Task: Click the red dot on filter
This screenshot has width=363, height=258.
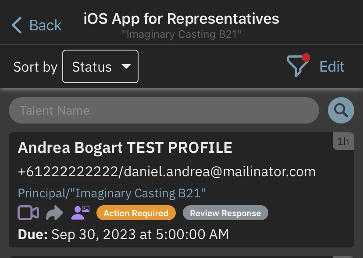Action: pyautogui.click(x=306, y=58)
